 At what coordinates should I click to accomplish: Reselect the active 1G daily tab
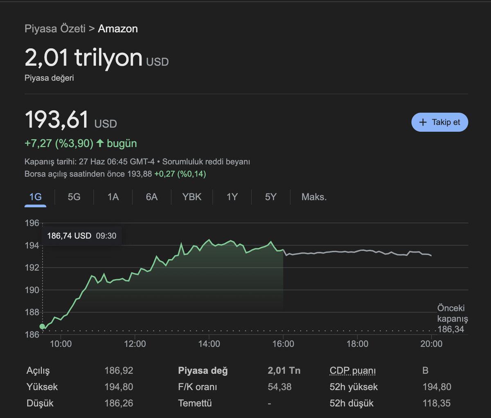(35, 197)
